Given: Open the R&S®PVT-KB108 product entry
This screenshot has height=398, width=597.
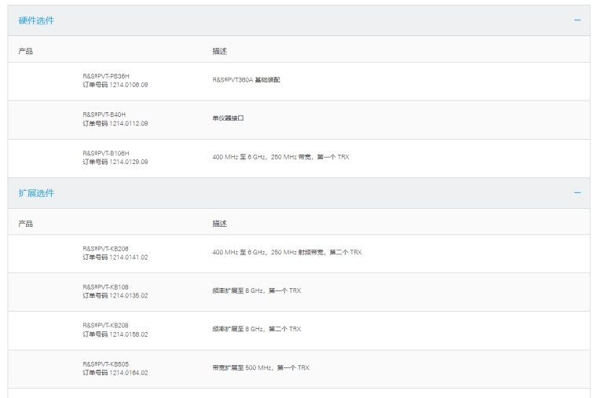Looking at the screenshot, I should point(106,287).
